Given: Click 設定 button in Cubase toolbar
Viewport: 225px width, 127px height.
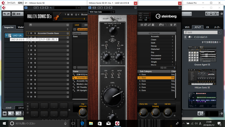Looking at the screenshot, I should click(17, 14).
